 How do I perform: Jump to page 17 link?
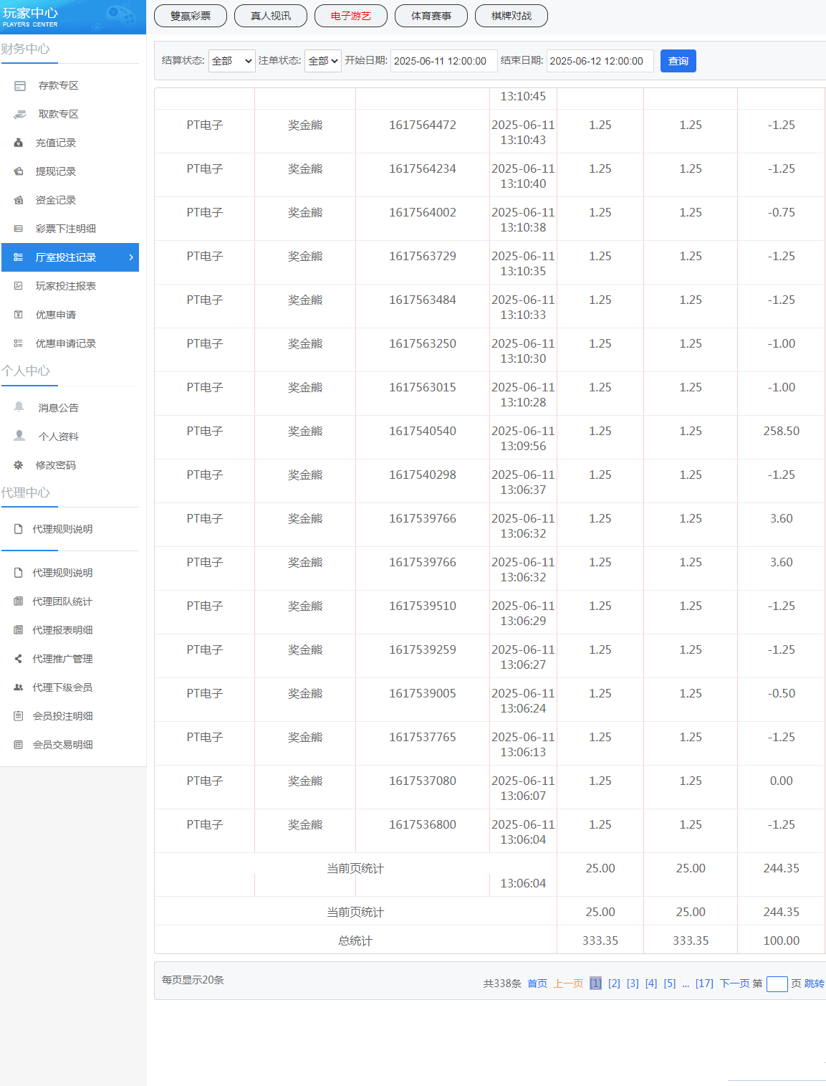click(704, 983)
